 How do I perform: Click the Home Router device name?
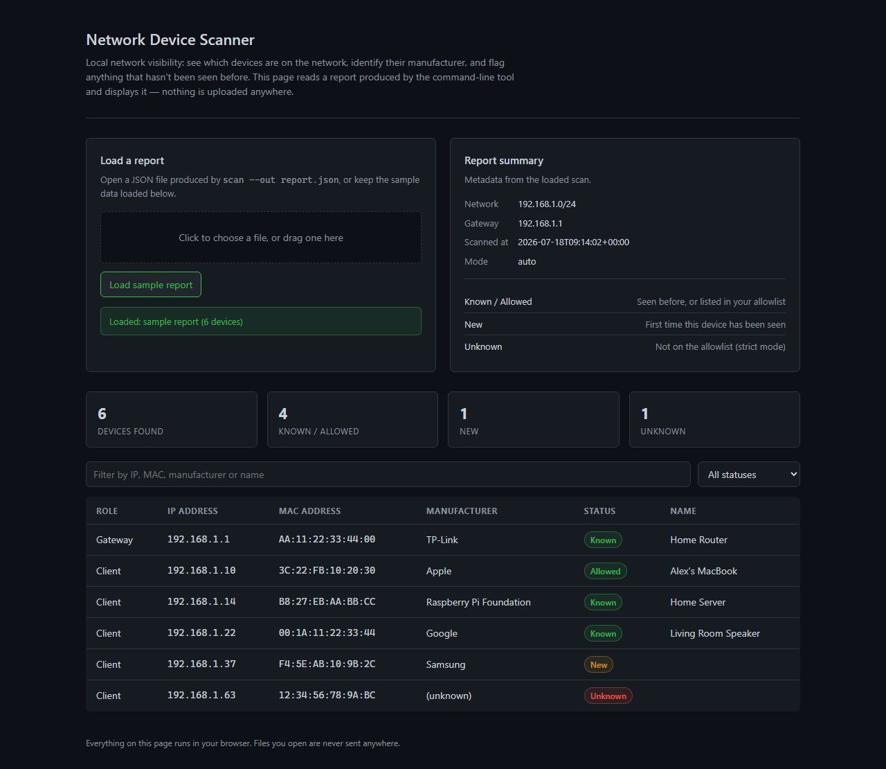point(698,540)
